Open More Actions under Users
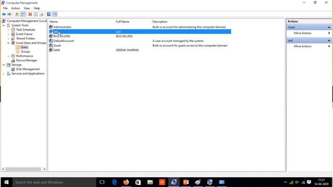This screenshot has width=333, height=187. click(x=302, y=33)
